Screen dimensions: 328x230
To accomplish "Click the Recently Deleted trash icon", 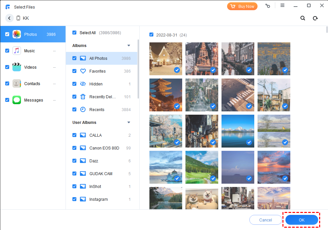I will click(83, 97).
